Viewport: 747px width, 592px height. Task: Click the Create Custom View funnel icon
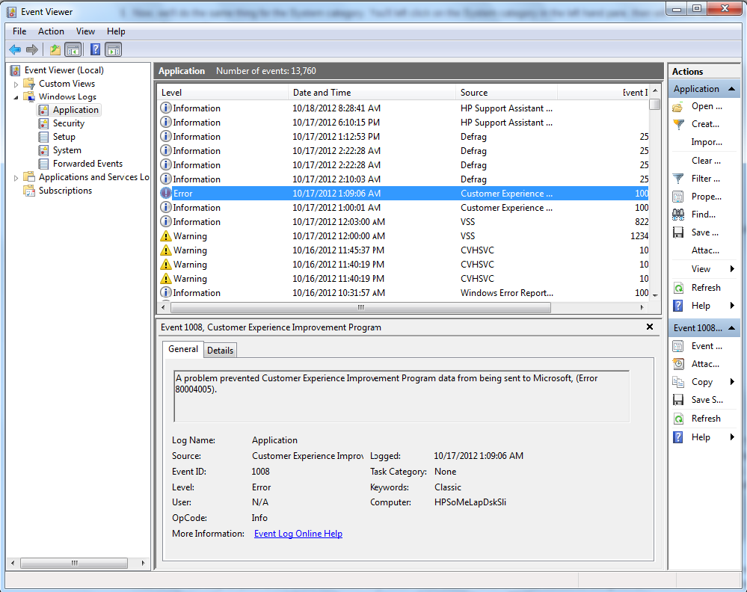pos(678,124)
